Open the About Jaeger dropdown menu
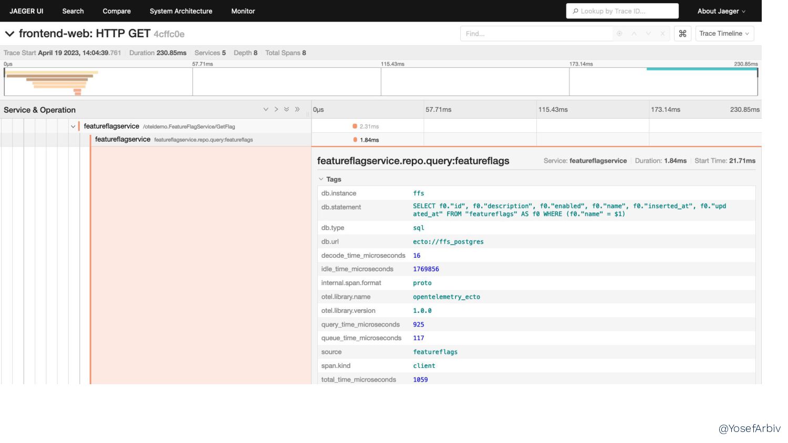 (721, 11)
